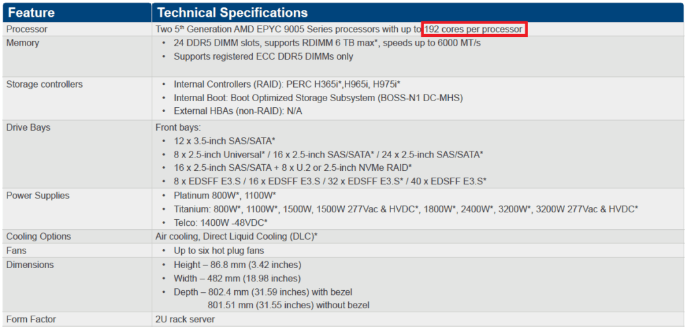Image resolution: width=687 pixels, height=327 pixels.
Task: Select the "Power Supplies" feature cell
Action: click(77, 209)
